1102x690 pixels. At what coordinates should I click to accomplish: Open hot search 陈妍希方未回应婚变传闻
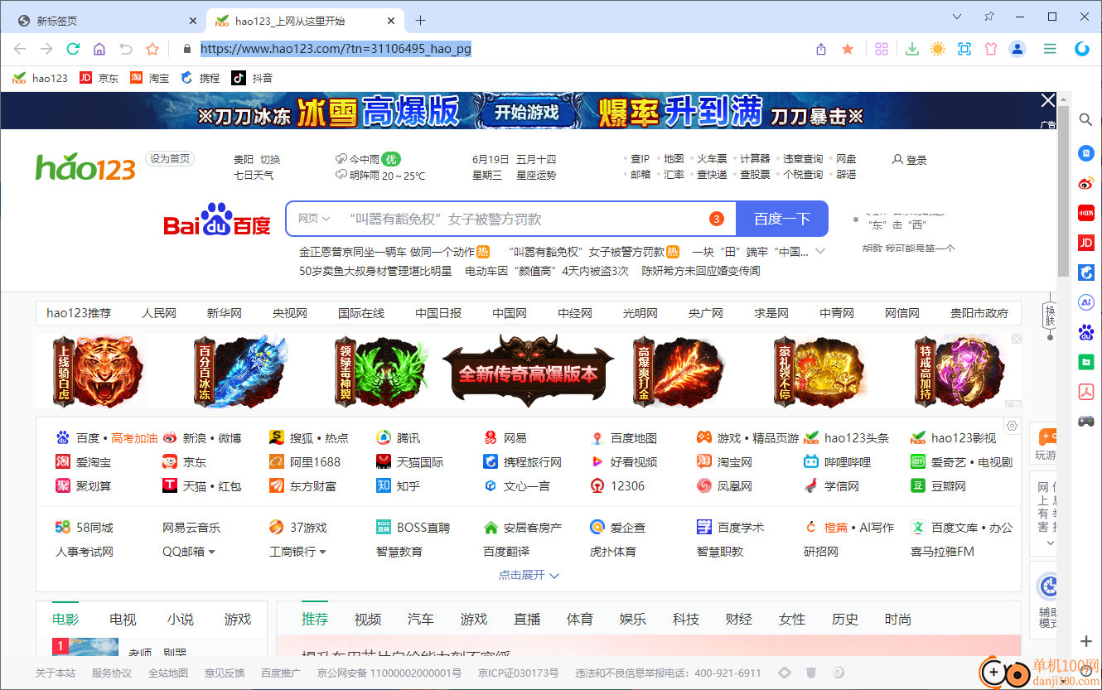701,271
